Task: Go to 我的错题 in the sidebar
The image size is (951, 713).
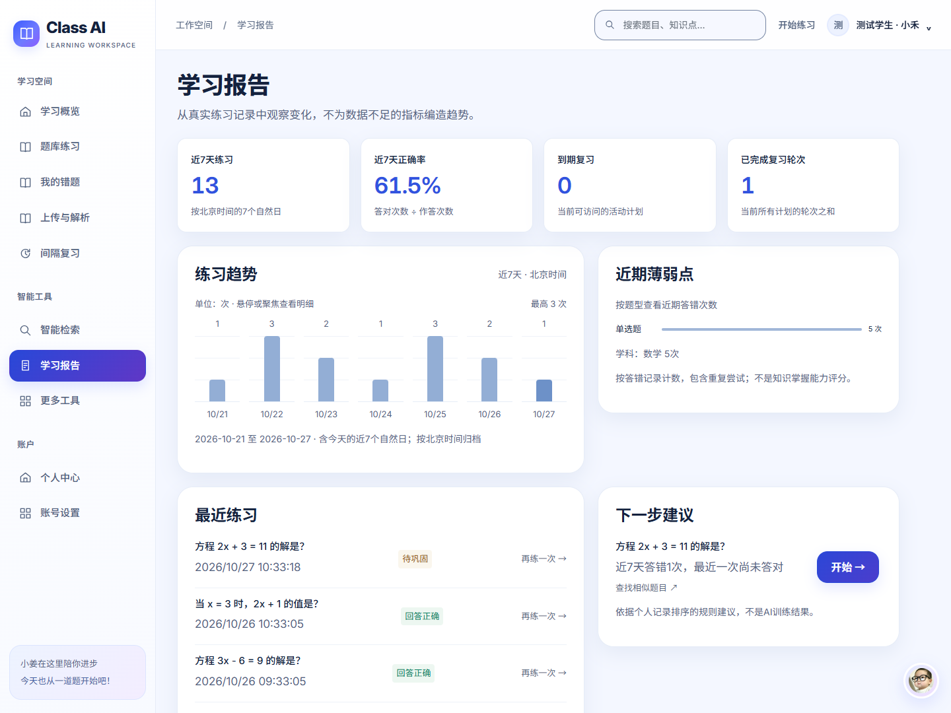Action: click(77, 182)
